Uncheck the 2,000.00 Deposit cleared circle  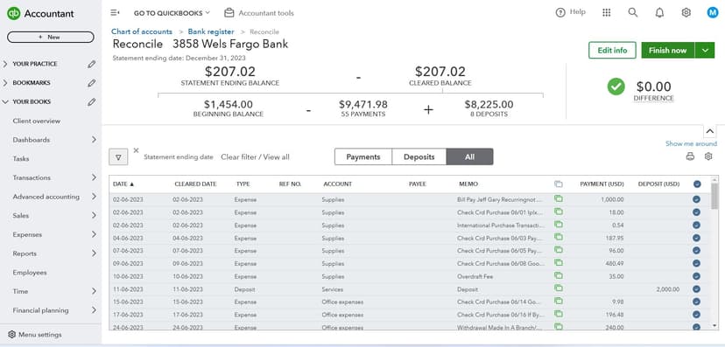(696, 289)
